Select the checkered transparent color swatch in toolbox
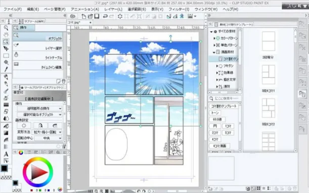 click(6, 177)
